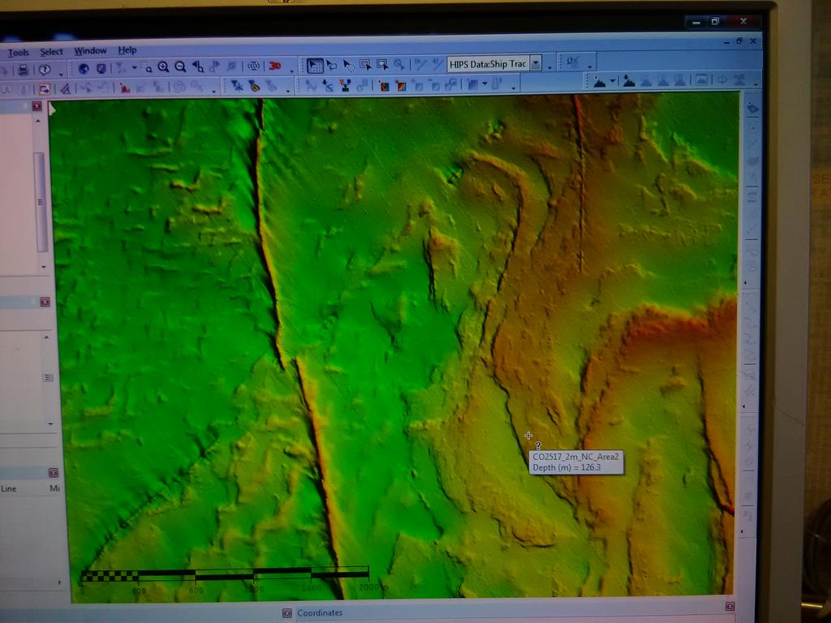Click the query cursor icon beside the data combo box
Image resolution: width=831 pixels, height=623 pixels.
(x=570, y=61)
